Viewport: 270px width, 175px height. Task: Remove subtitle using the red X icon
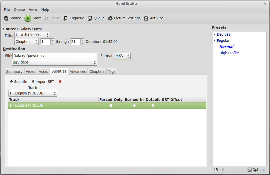60,82
